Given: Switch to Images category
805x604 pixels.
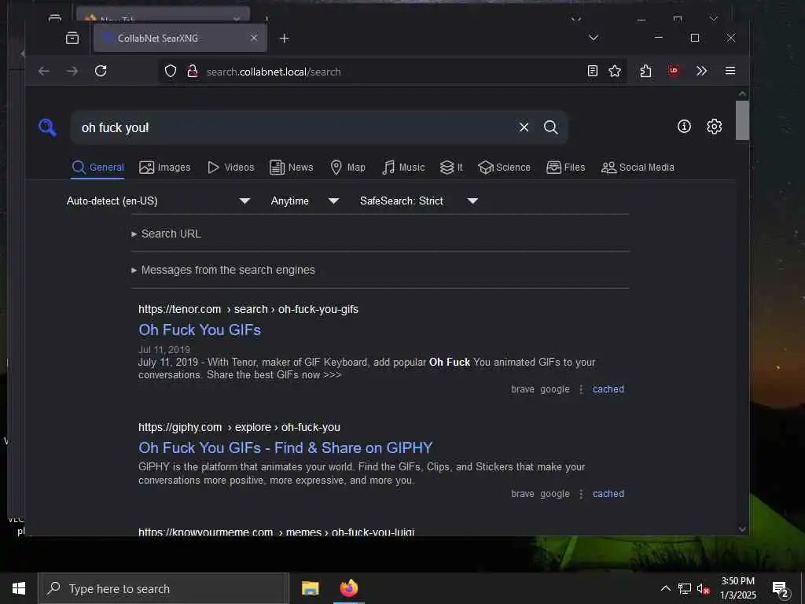Looking at the screenshot, I should tap(165, 168).
